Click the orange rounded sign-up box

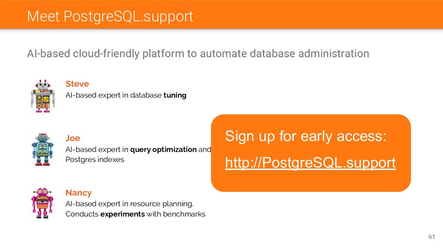tap(311, 153)
